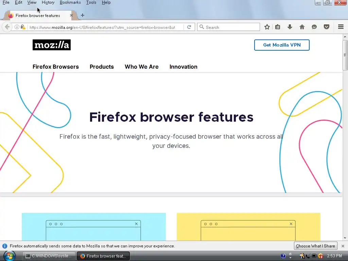Click the Get Mozilla VPN button

(282, 45)
